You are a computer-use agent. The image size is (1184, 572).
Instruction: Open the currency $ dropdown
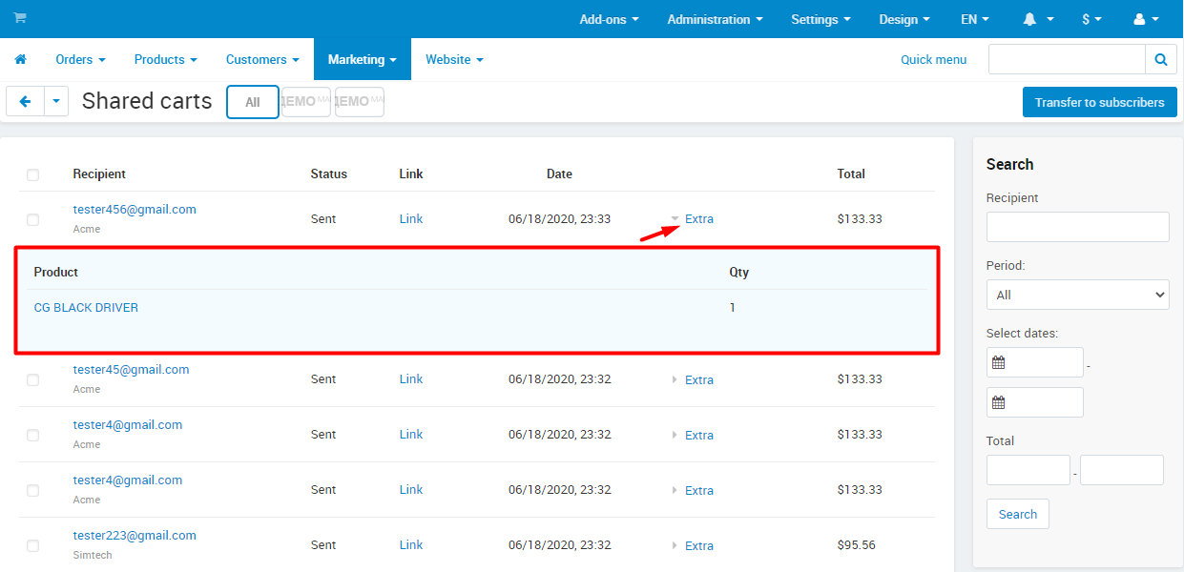[1091, 19]
